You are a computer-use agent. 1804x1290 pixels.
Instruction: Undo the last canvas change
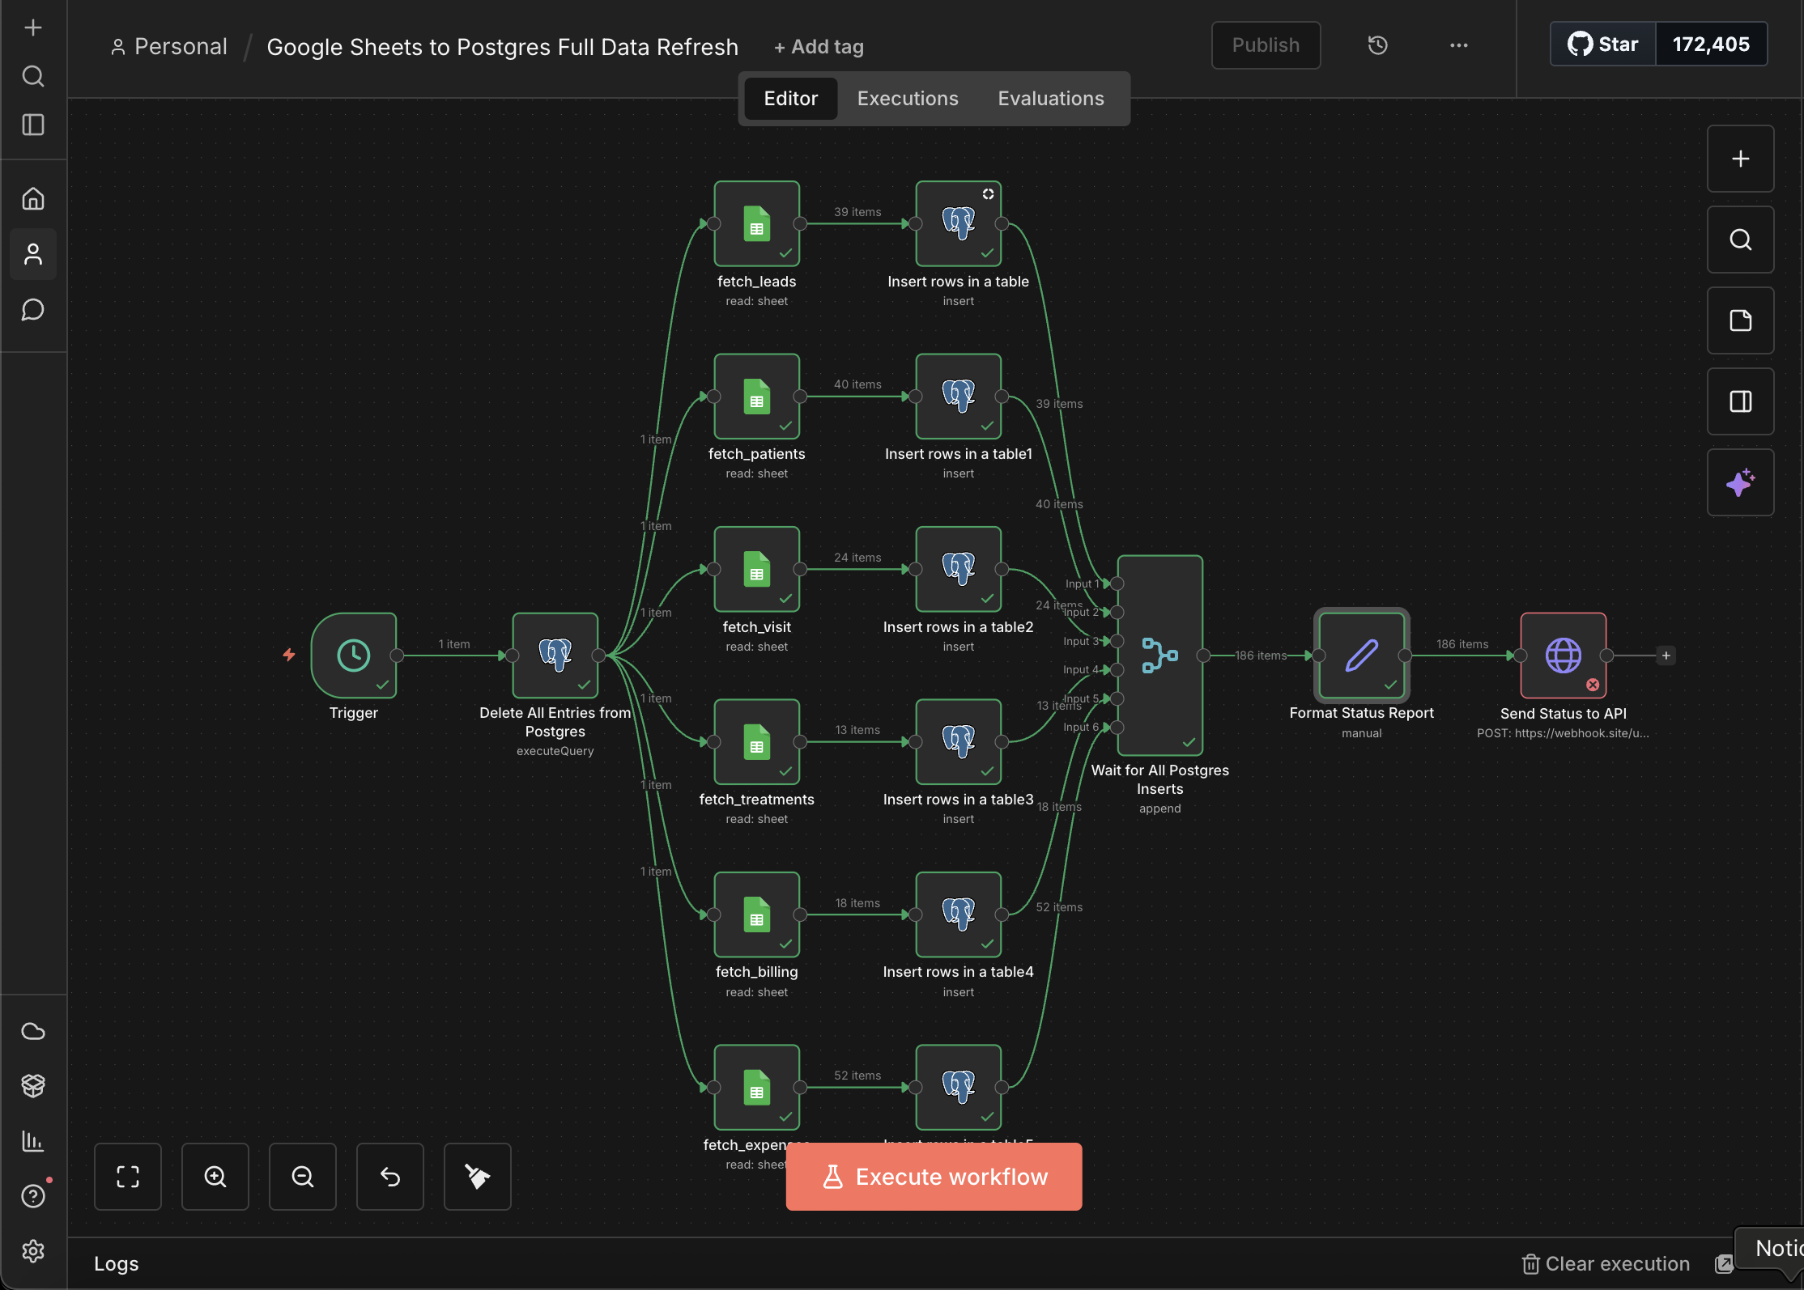(389, 1176)
